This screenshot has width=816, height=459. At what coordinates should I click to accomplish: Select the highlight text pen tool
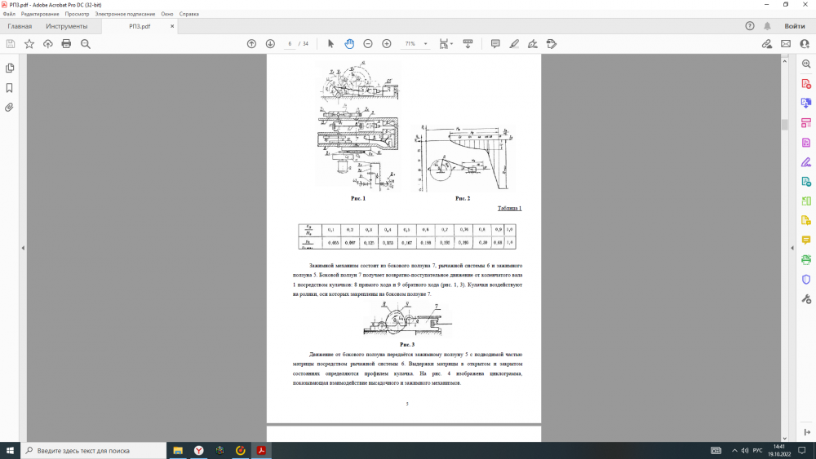point(514,44)
